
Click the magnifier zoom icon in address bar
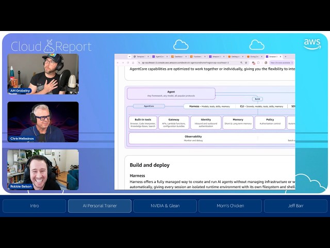tap(241, 63)
